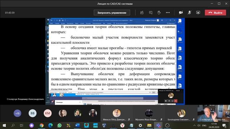Raise hand in the meeting

pos(159,13)
